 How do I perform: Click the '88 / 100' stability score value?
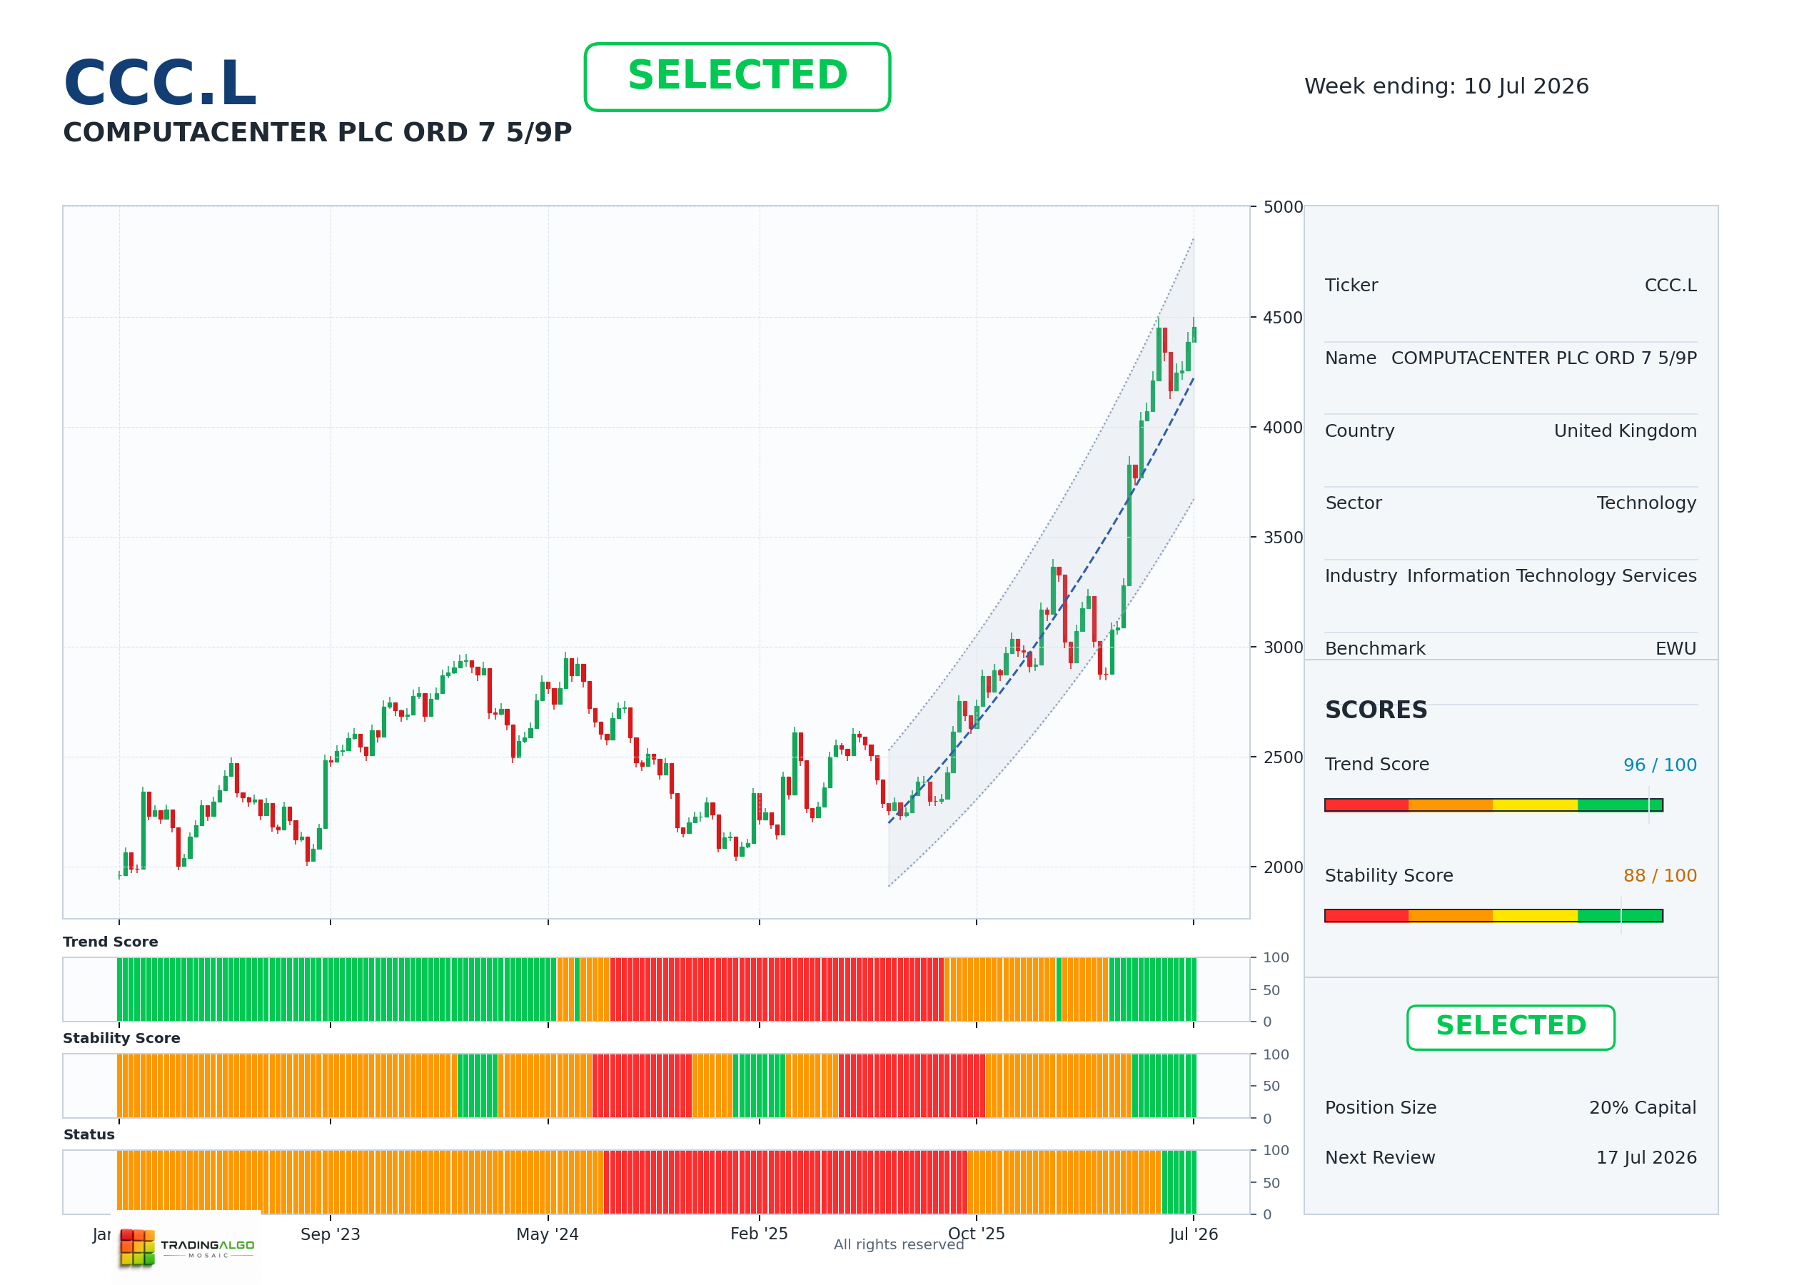(1660, 876)
